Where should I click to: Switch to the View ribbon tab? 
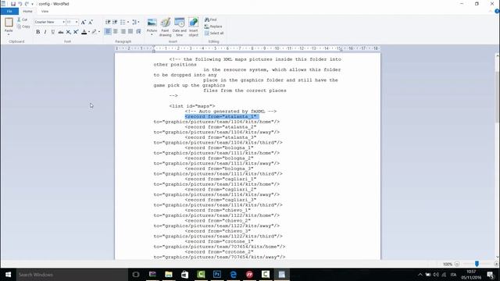pos(45,11)
